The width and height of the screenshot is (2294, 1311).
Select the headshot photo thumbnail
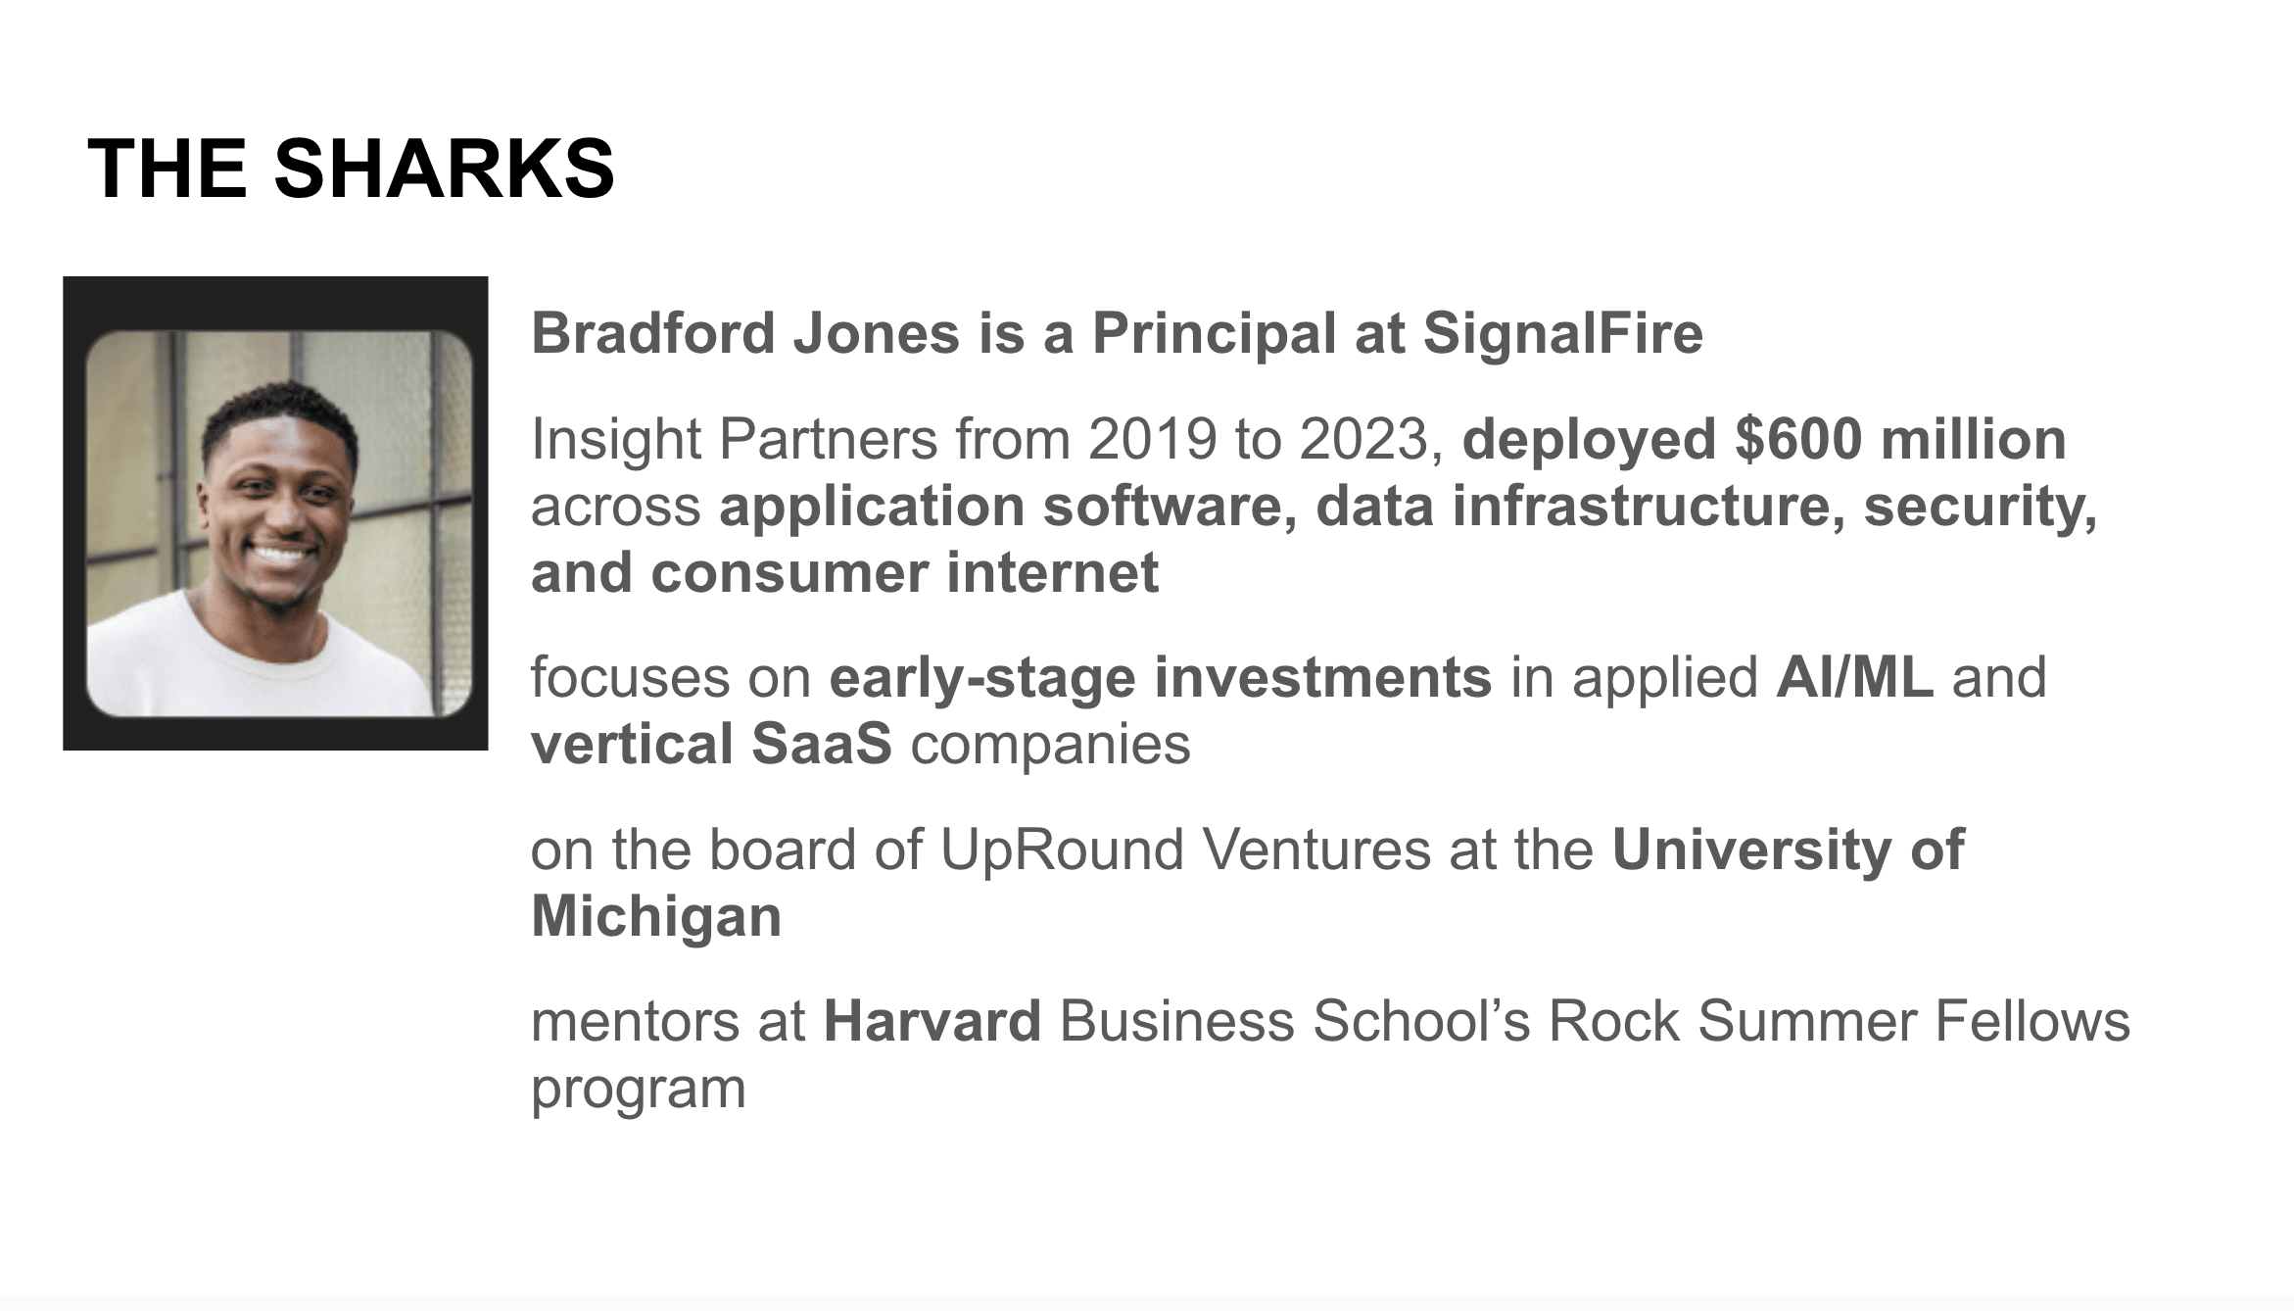click(x=279, y=523)
